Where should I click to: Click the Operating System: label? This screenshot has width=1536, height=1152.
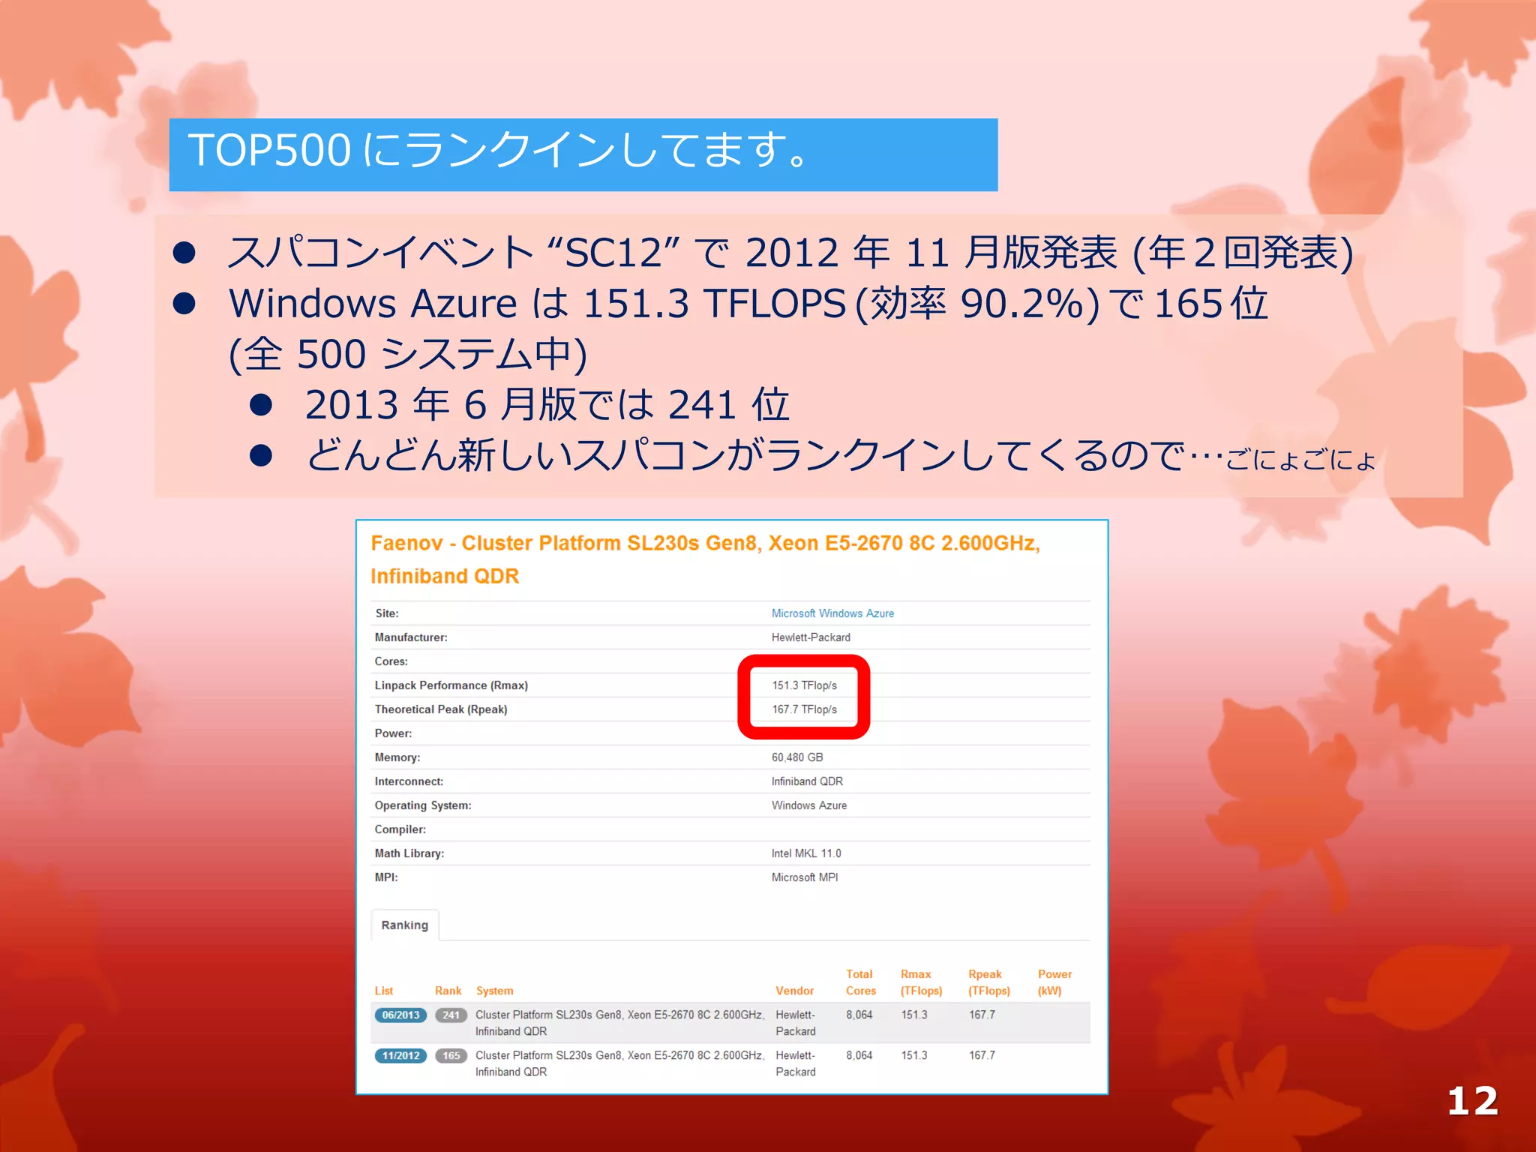[423, 805]
